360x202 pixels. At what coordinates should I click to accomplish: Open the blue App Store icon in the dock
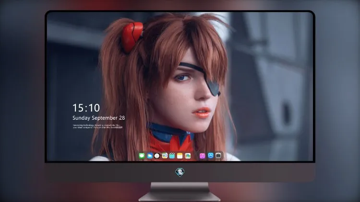[x=211, y=156]
